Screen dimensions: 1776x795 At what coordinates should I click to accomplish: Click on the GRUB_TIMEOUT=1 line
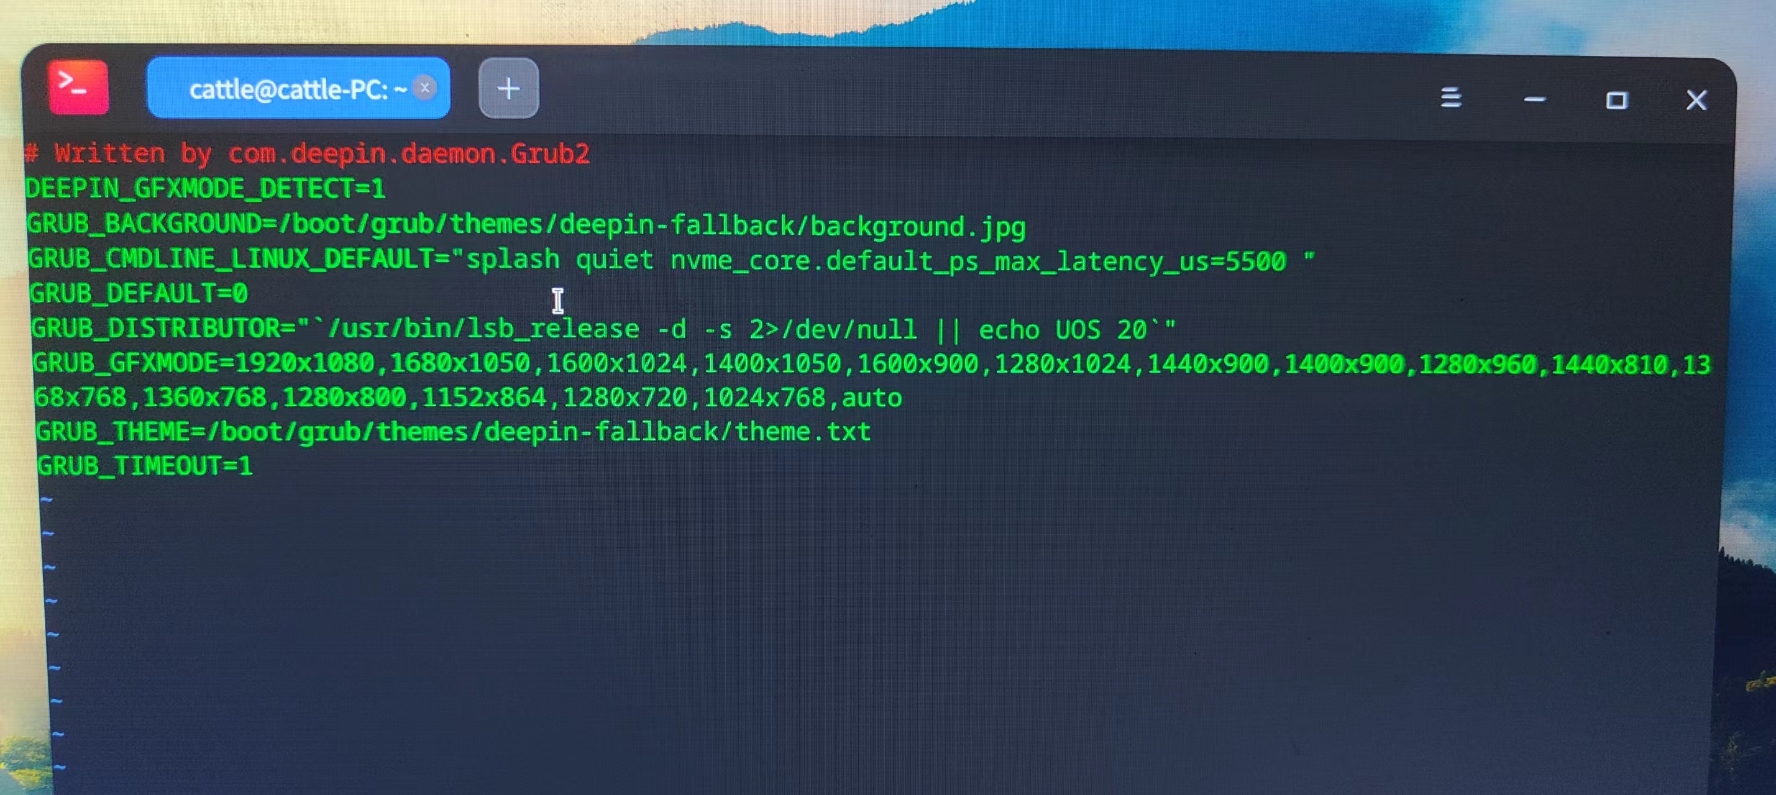pyautogui.click(x=145, y=466)
